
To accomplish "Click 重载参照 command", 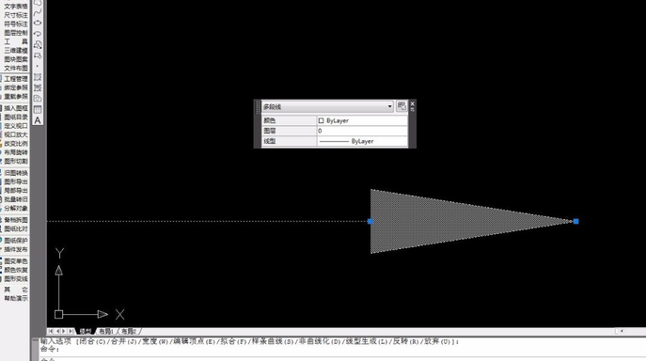I will tap(15, 97).
